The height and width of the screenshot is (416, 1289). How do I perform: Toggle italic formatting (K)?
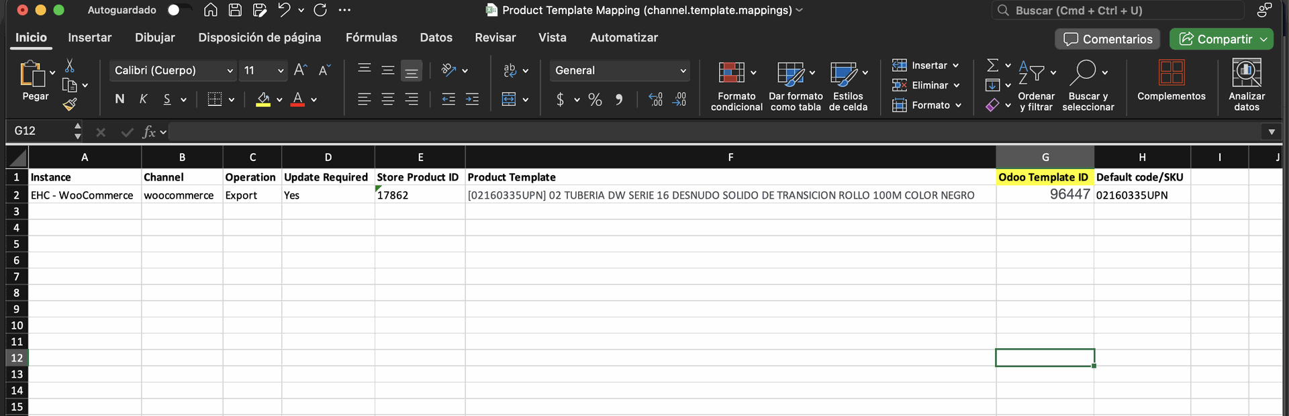[x=143, y=99]
